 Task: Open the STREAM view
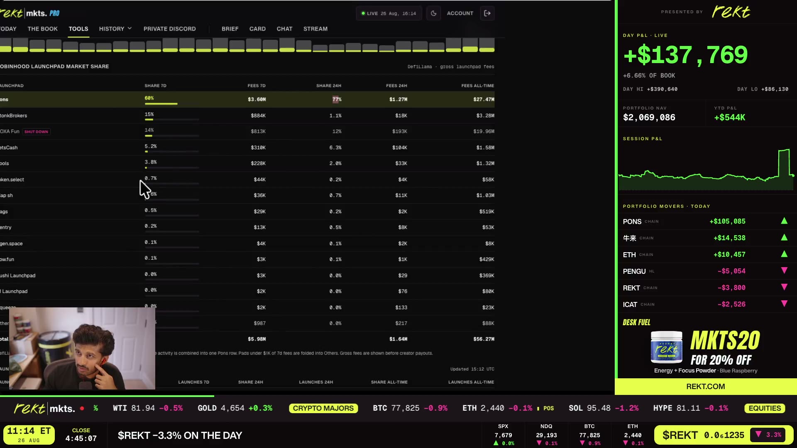pos(315,29)
